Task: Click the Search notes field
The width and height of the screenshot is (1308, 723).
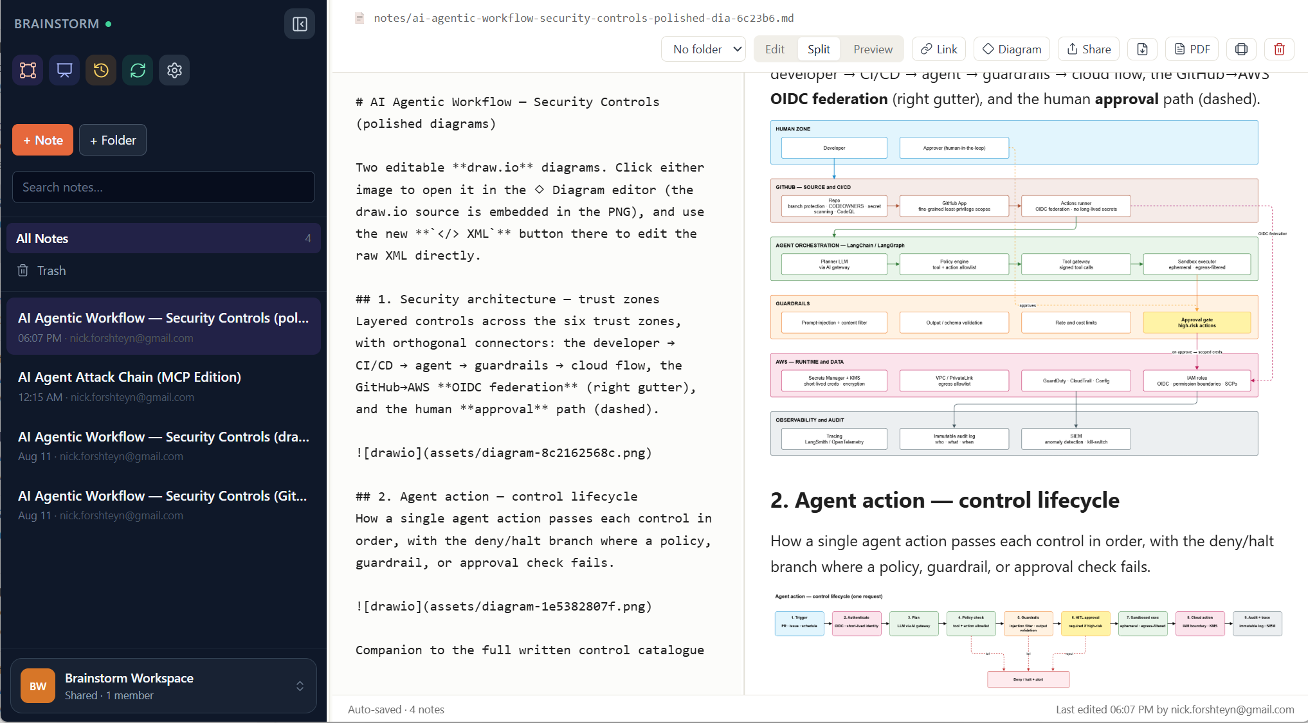Action: coord(163,187)
